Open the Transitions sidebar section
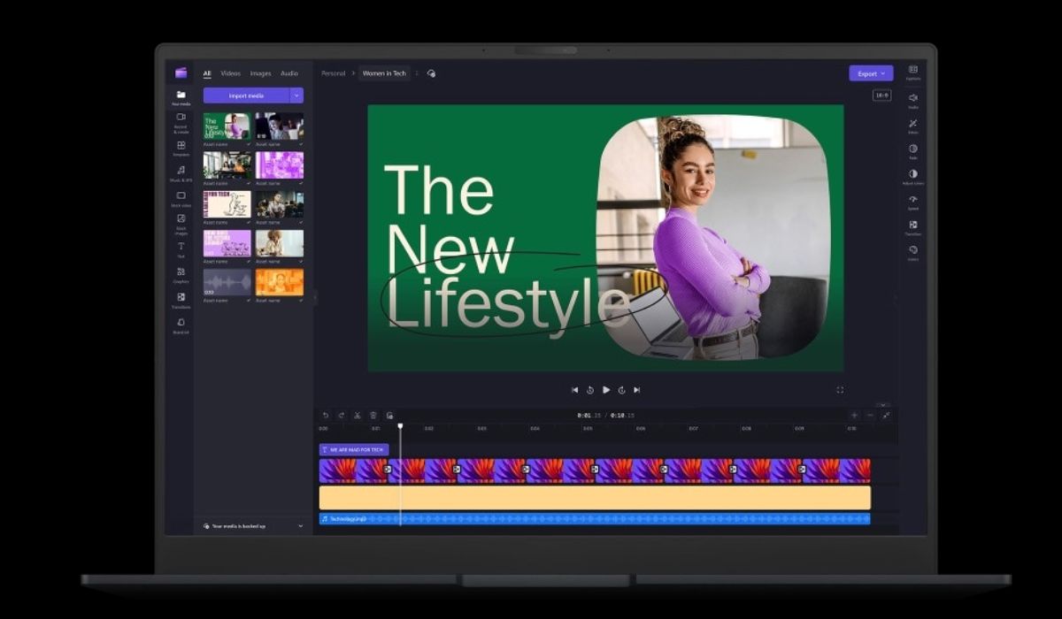 point(181,301)
